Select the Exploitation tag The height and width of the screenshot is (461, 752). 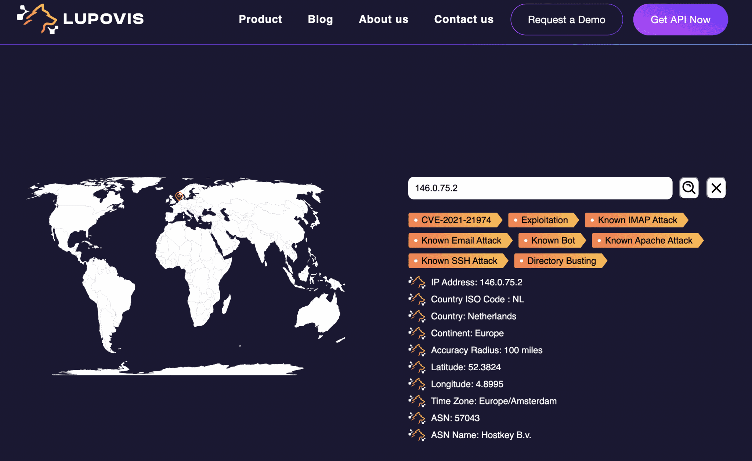coord(543,220)
